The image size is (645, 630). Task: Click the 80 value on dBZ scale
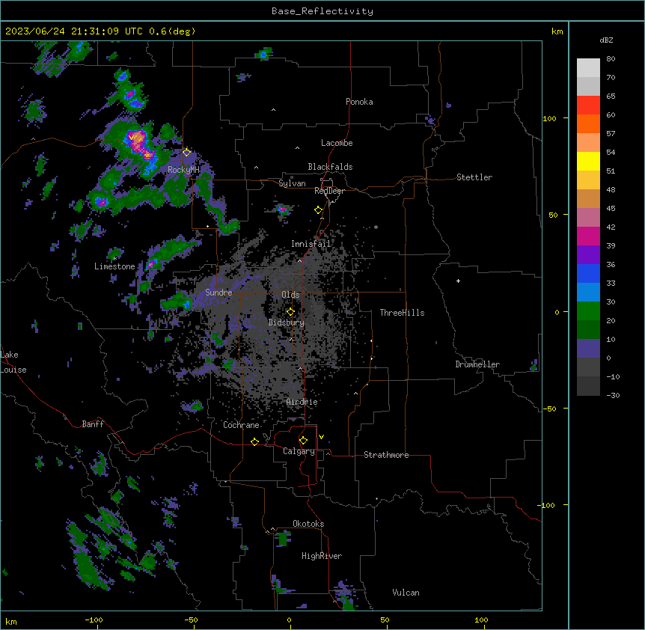(611, 59)
